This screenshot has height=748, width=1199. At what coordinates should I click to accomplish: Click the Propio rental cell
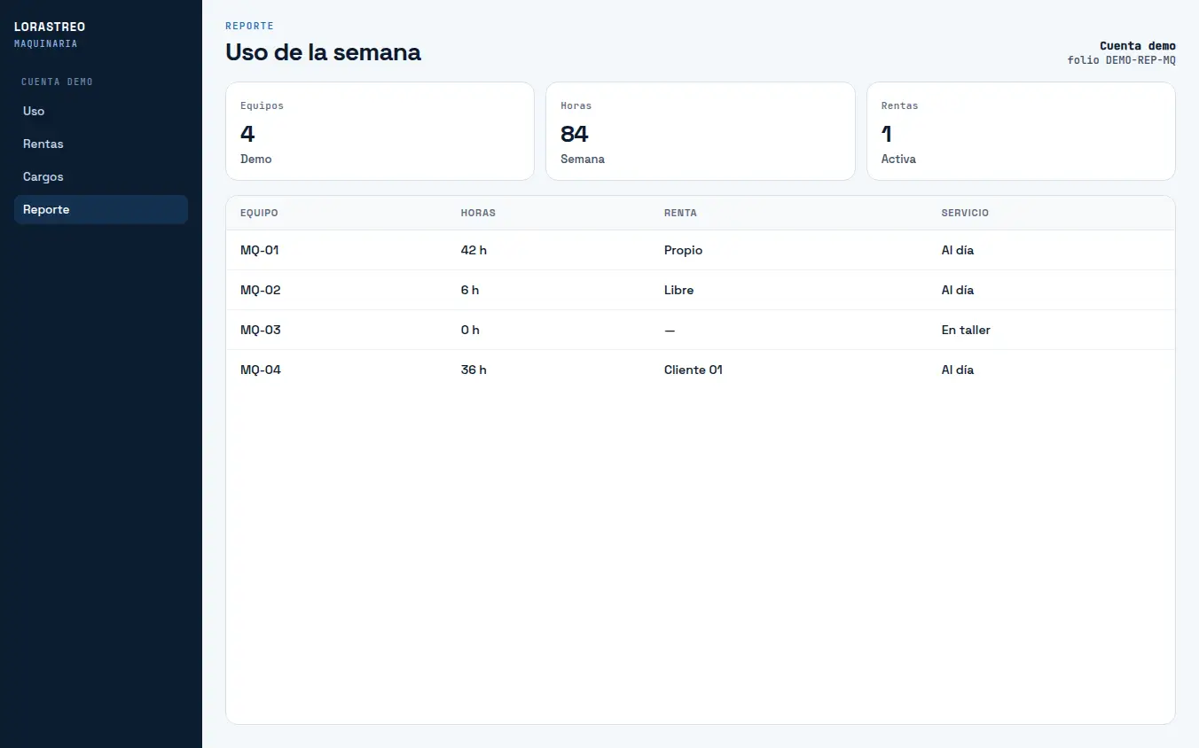click(683, 251)
